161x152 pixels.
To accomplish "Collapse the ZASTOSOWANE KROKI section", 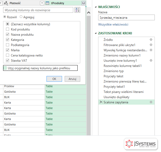I will point(96,33).
